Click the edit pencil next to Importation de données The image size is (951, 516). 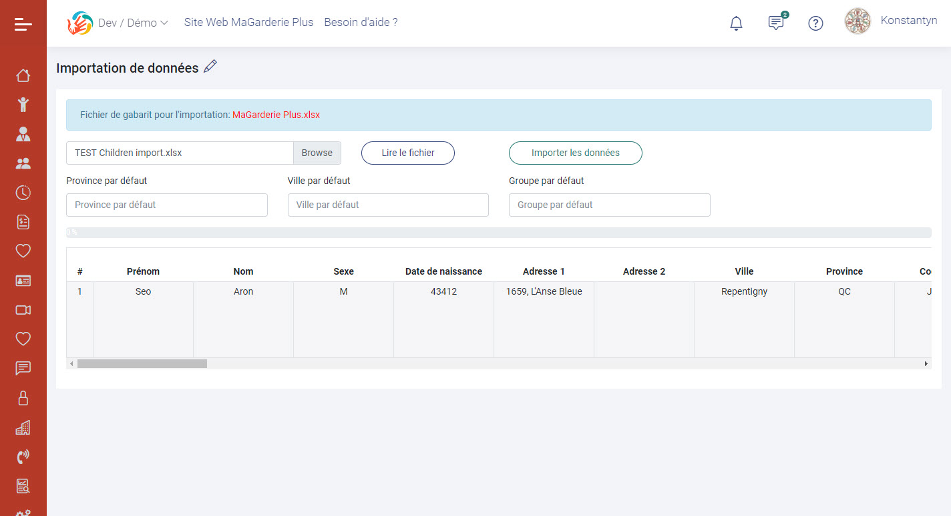click(x=210, y=66)
